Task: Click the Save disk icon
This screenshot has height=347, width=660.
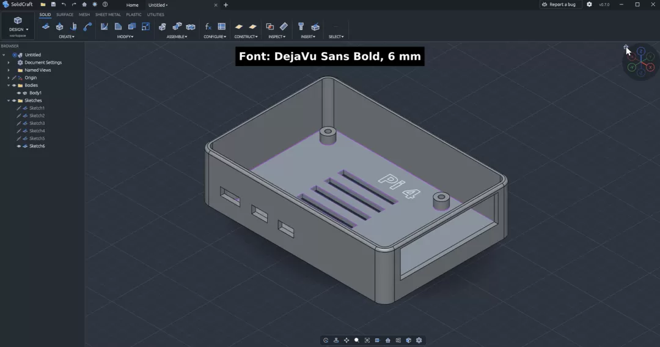Action: (x=53, y=5)
